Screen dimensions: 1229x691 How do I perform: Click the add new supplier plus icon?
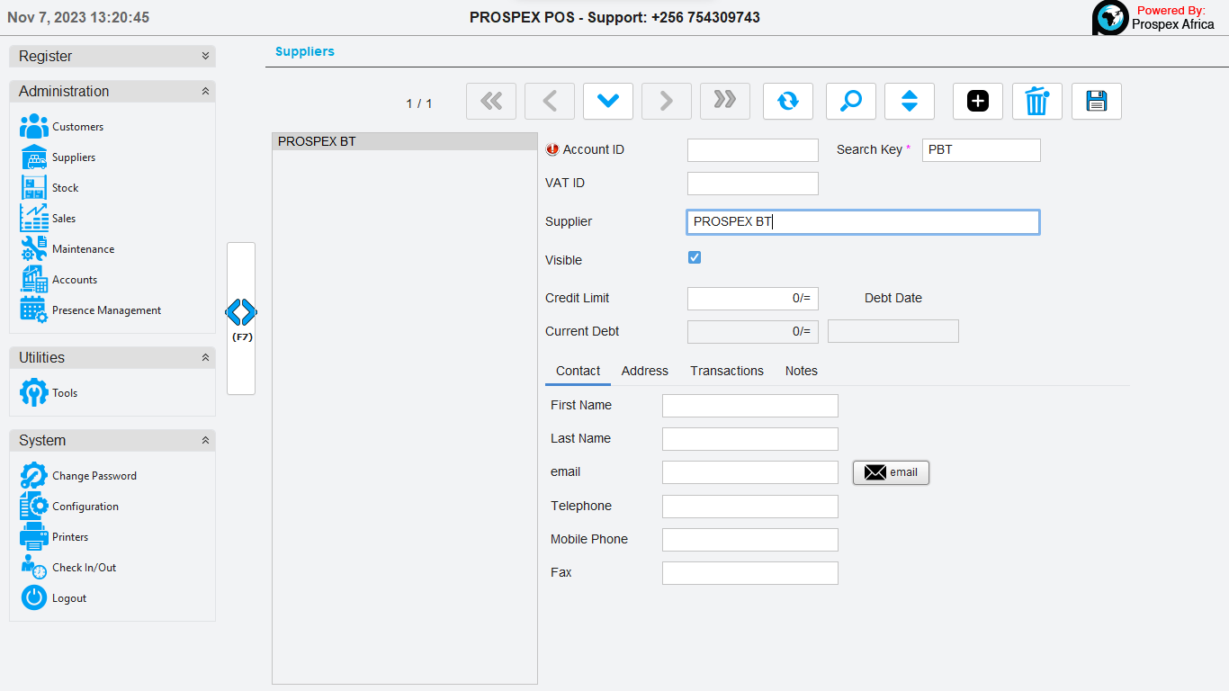click(978, 102)
